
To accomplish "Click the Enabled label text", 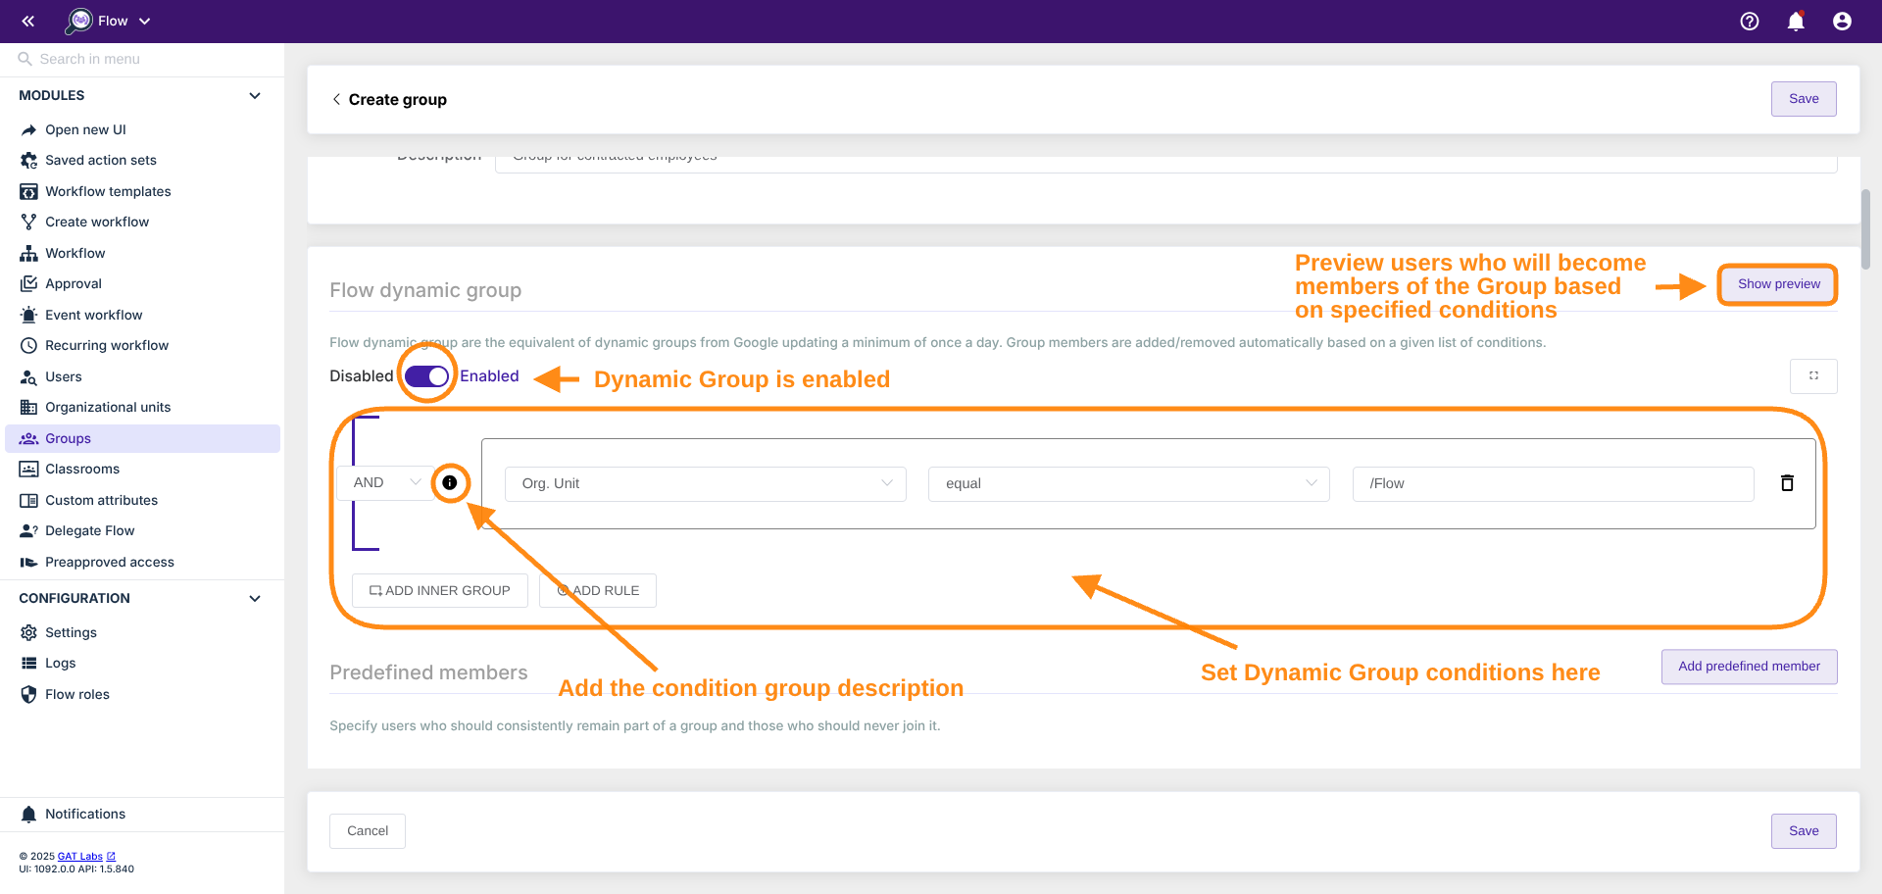I will (x=489, y=376).
